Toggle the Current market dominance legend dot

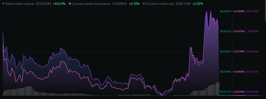coord(70,4)
